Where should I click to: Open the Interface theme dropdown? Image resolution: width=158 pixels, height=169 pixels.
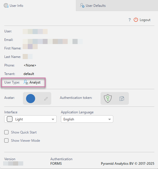pos(30,119)
